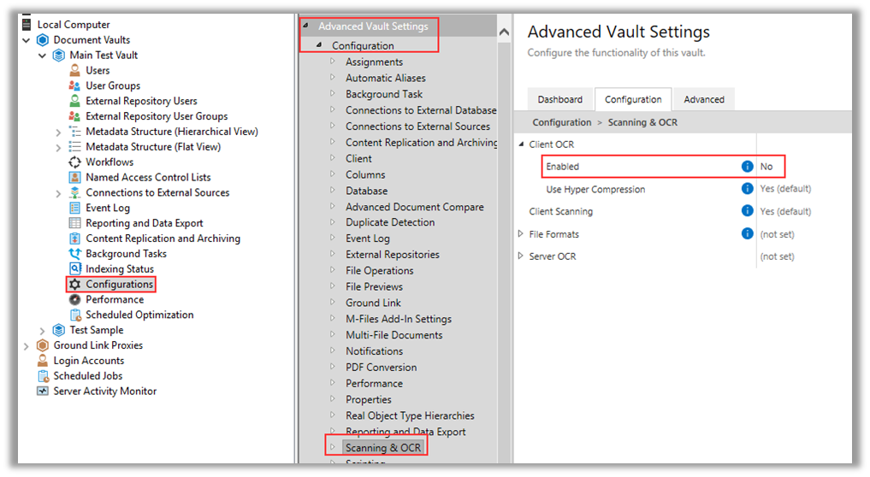Select Scanning & OCR in configuration list

pos(383,448)
